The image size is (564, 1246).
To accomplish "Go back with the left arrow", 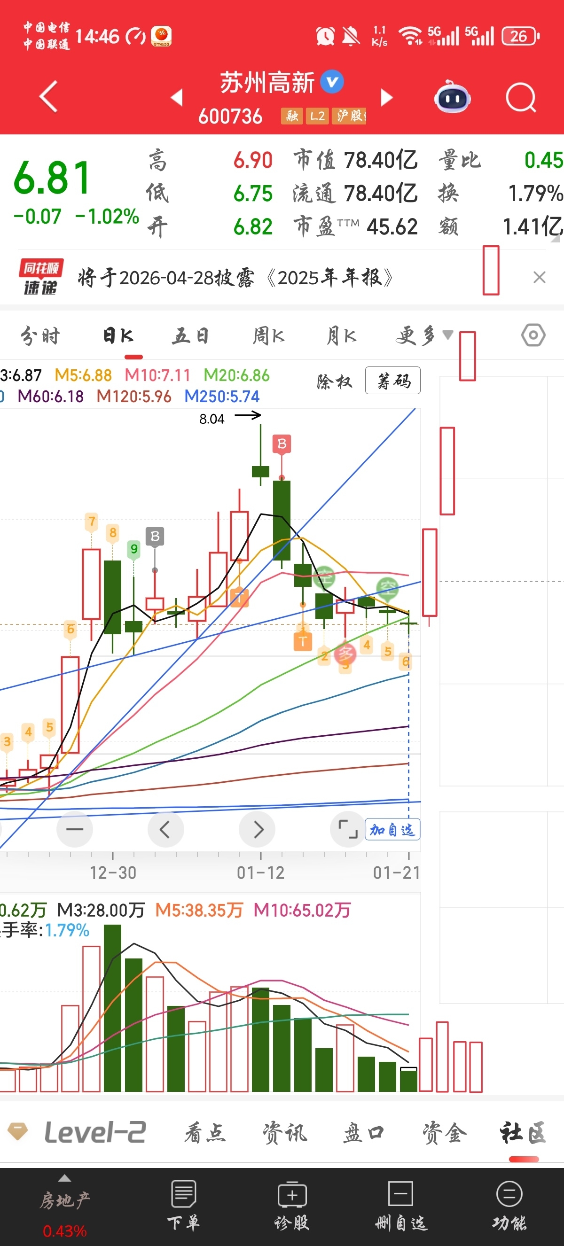I will (48, 97).
